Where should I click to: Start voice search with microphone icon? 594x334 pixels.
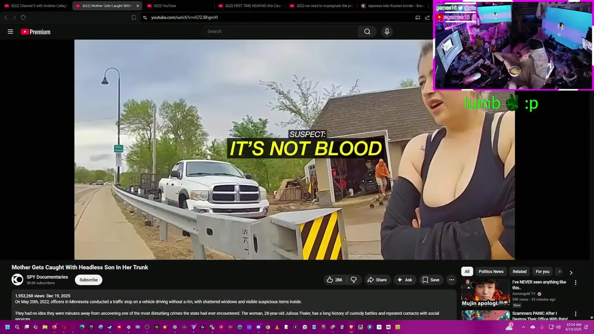point(387,32)
